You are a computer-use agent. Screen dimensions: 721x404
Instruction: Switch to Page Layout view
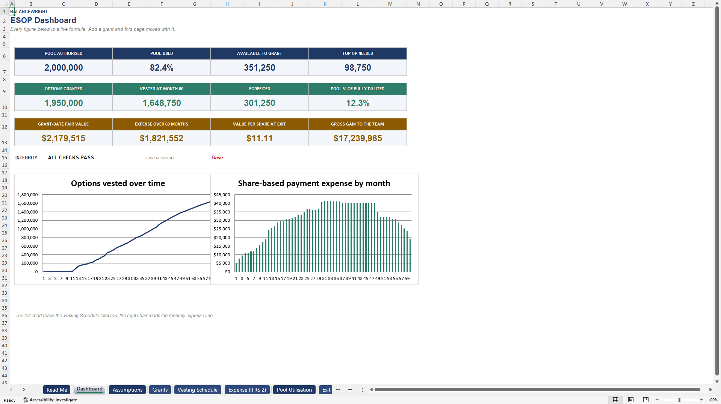tap(631, 400)
